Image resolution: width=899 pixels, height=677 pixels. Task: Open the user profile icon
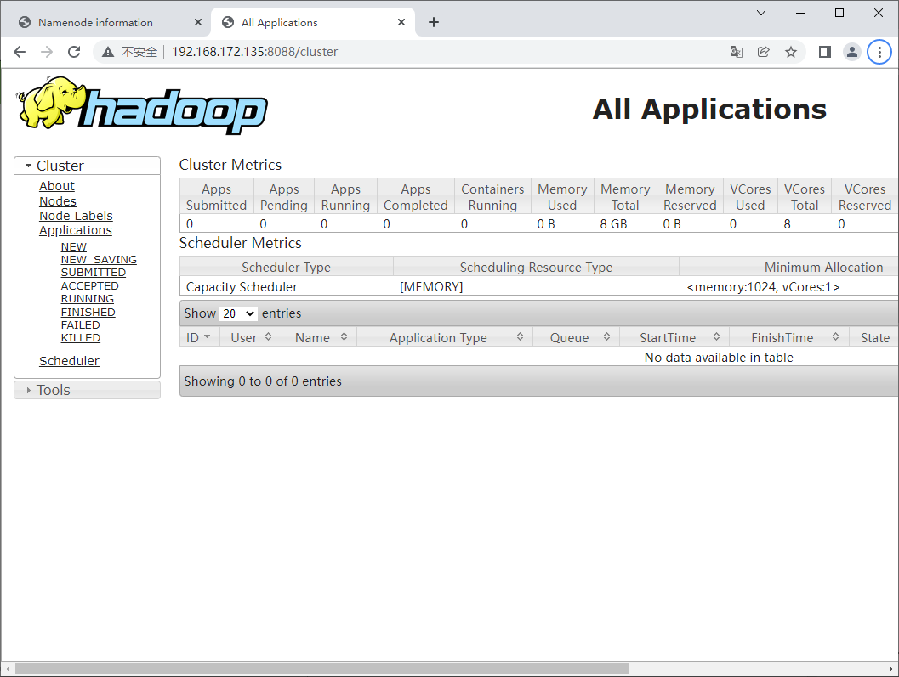(x=852, y=52)
